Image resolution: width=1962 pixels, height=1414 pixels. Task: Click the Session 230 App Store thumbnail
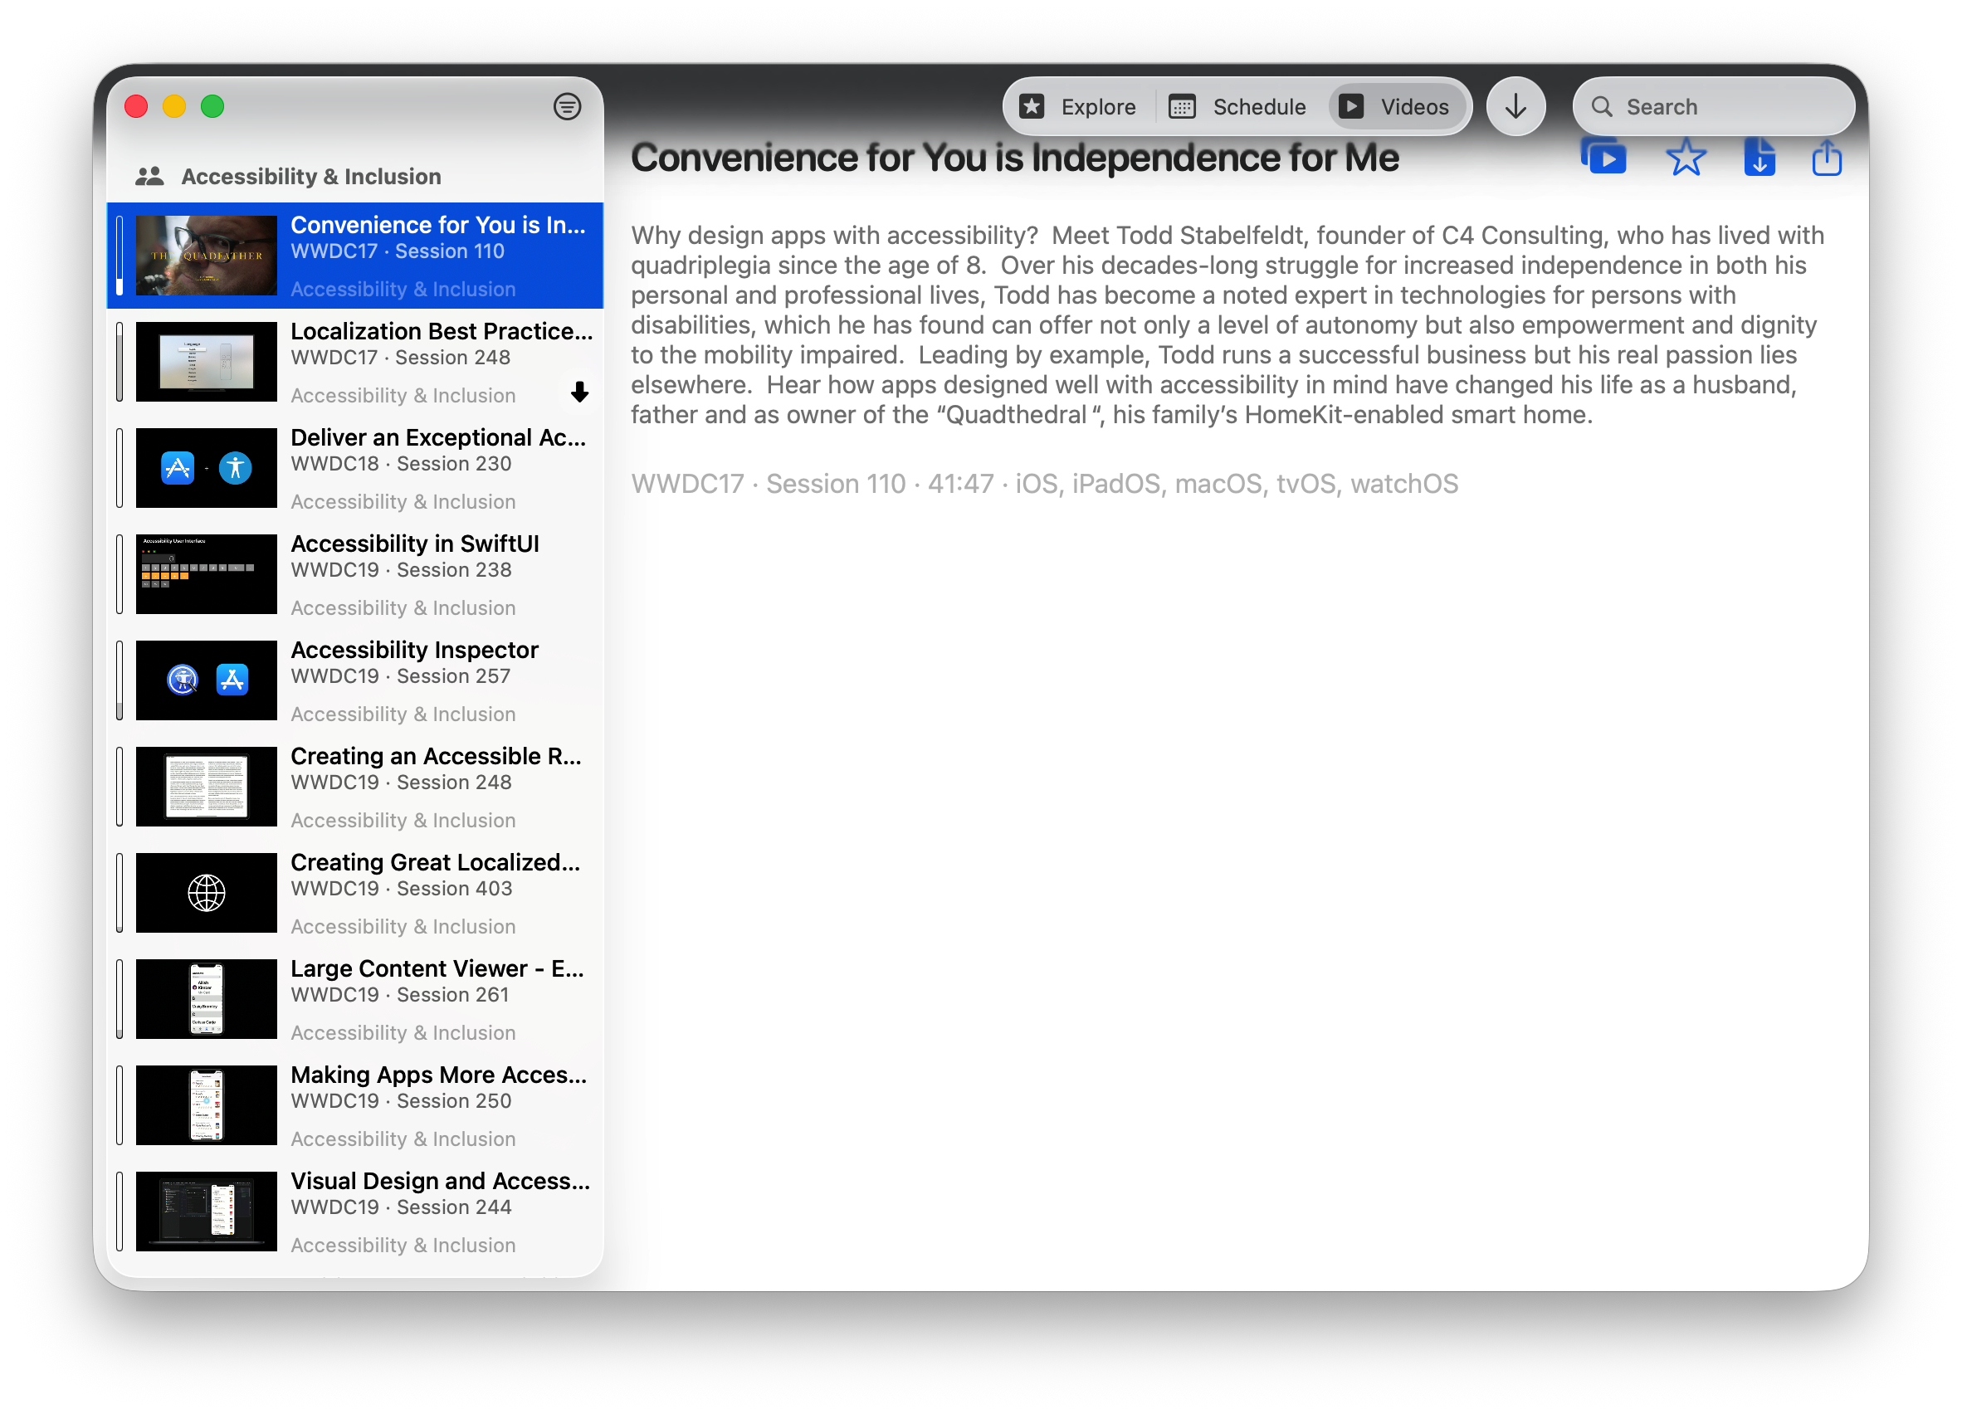click(x=206, y=468)
